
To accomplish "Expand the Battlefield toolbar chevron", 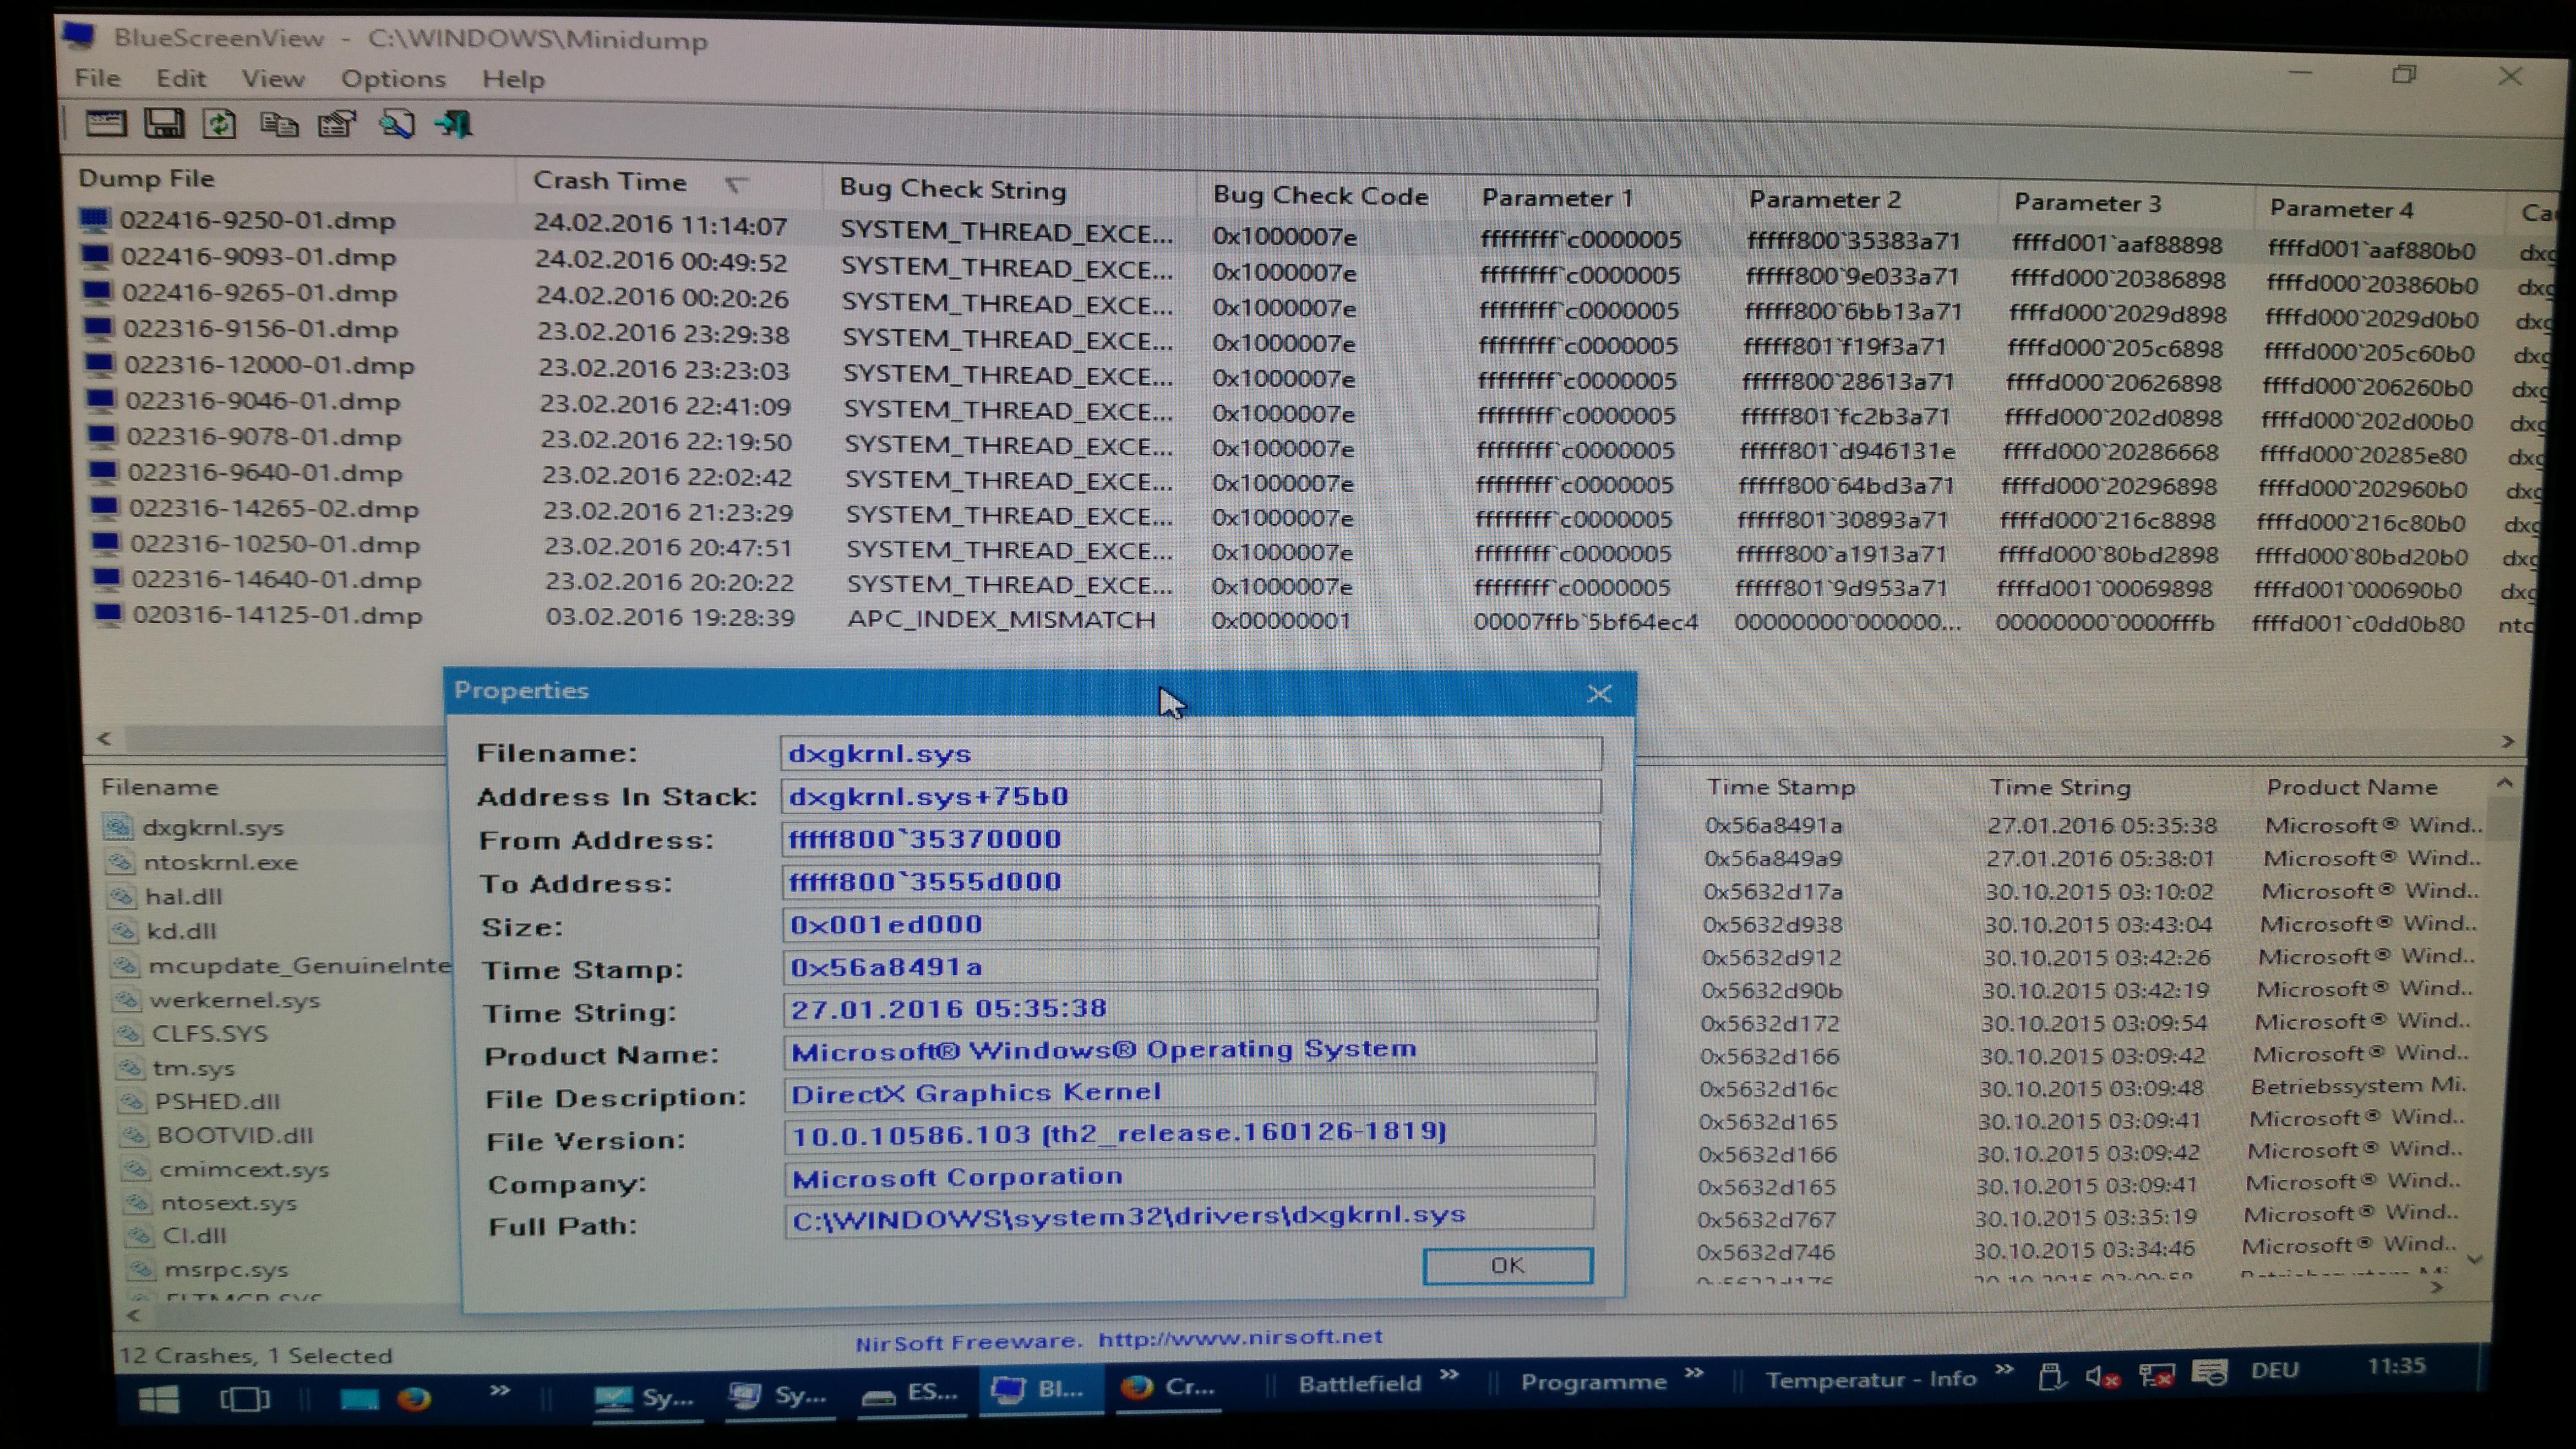I will (1449, 1375).
